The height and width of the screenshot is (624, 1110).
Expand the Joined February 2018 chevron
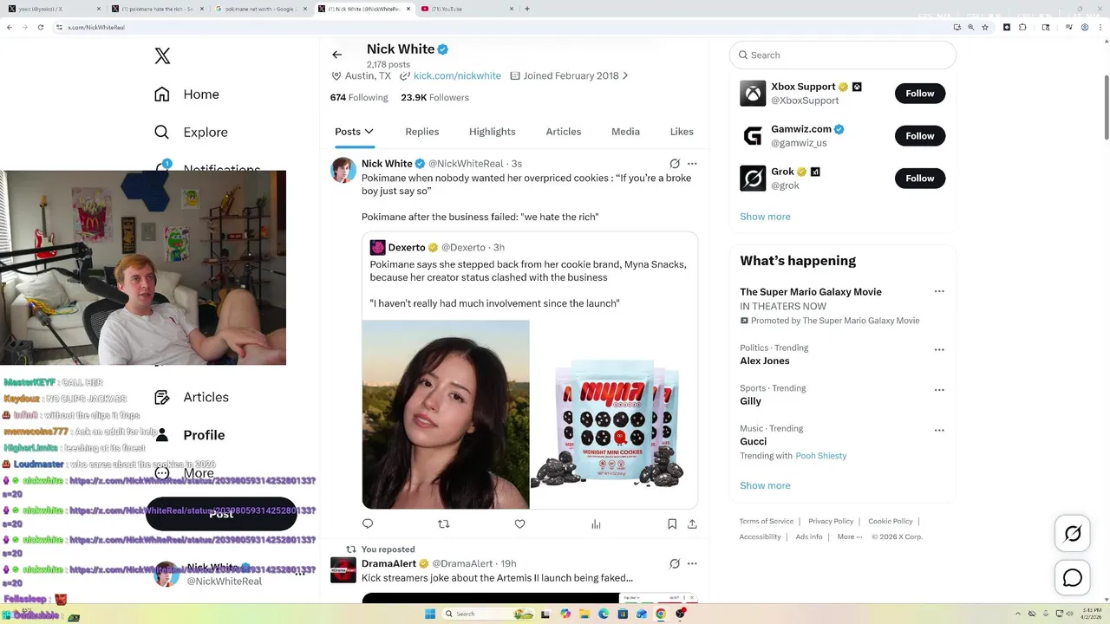625,76
